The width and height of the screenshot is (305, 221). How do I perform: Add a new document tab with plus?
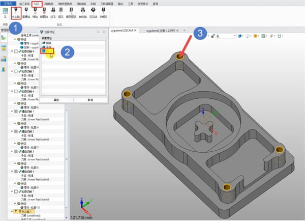[184, 31]
